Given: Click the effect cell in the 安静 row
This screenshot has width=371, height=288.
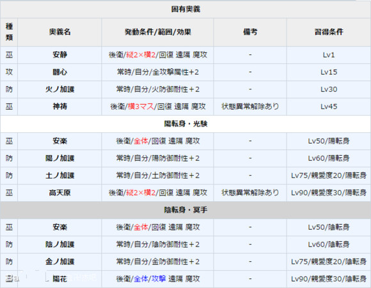Looking at the screenshot, I should point(158,55).
